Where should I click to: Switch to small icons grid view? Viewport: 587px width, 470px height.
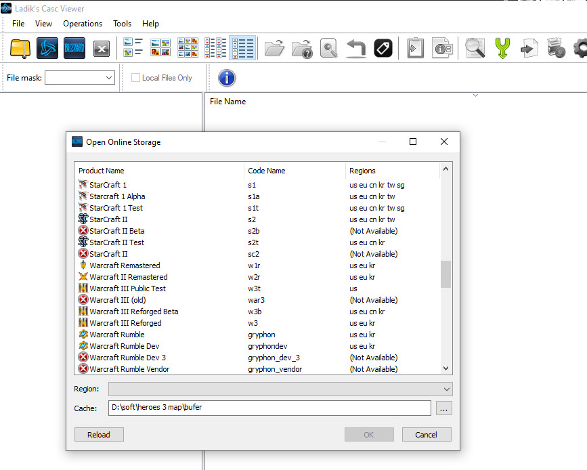(188, 47)
